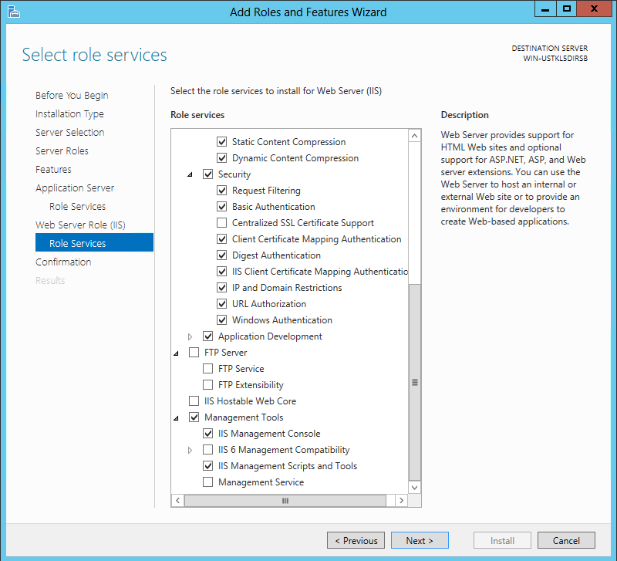The image size is (617, 561).
Task: Uncheck Windows Authentication
Action: click(x=222, y=320)
